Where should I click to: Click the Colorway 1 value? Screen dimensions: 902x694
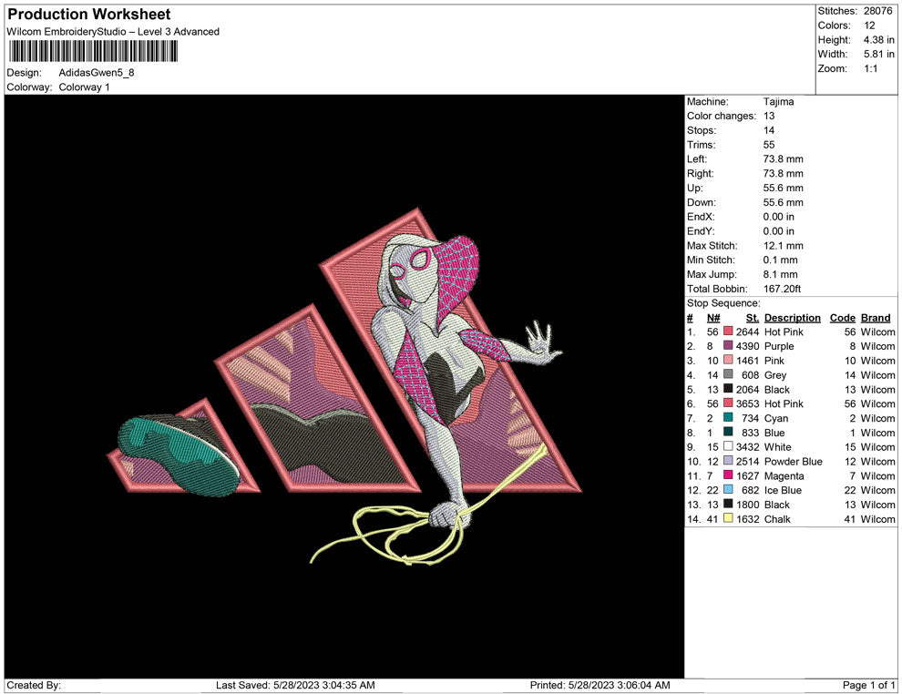pyautogui.click(x=84, y=87)
